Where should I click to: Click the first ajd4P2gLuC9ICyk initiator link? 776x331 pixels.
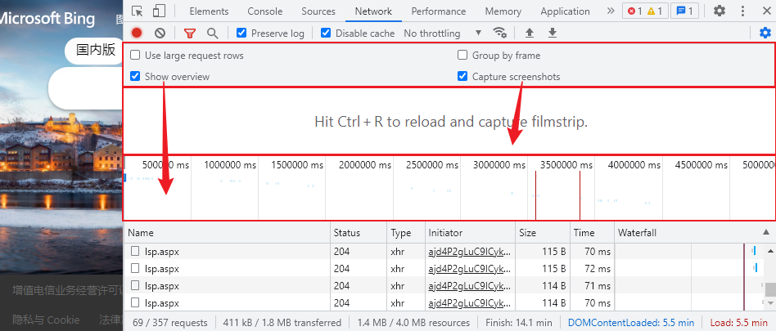(x=469, y=252)
